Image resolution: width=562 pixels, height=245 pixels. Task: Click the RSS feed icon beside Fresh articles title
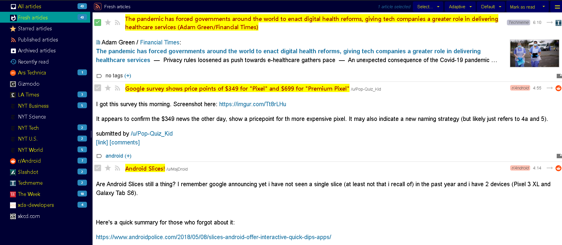tap(98, 6)
